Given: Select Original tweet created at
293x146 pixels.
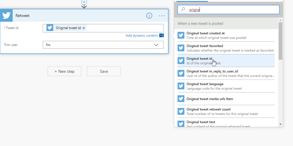Looking at the screenshot, I should [x=226, y=35].
